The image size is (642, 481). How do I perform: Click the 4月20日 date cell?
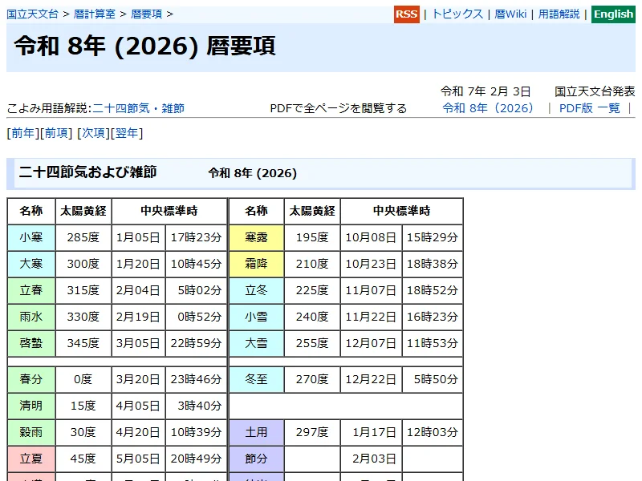[x=138, y=432]
